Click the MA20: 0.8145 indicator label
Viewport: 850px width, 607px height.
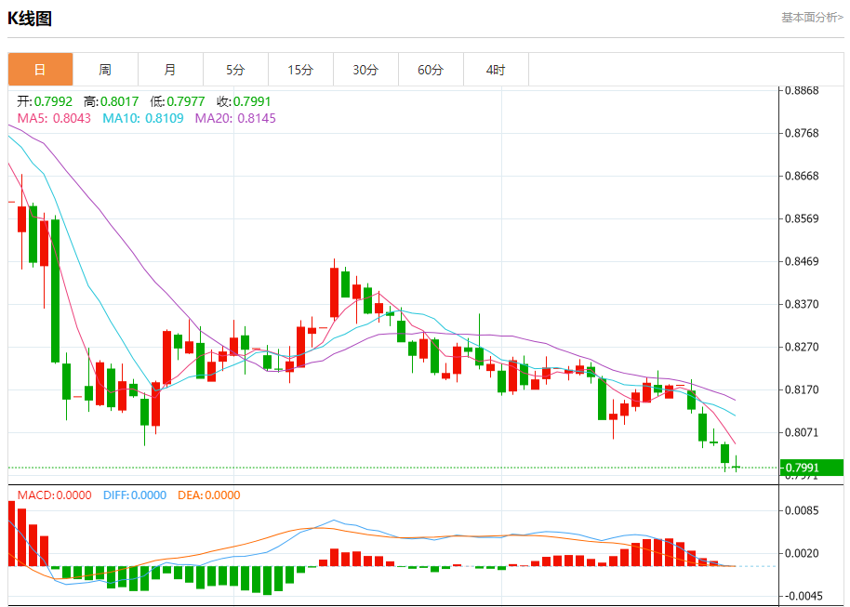[235, 118]
